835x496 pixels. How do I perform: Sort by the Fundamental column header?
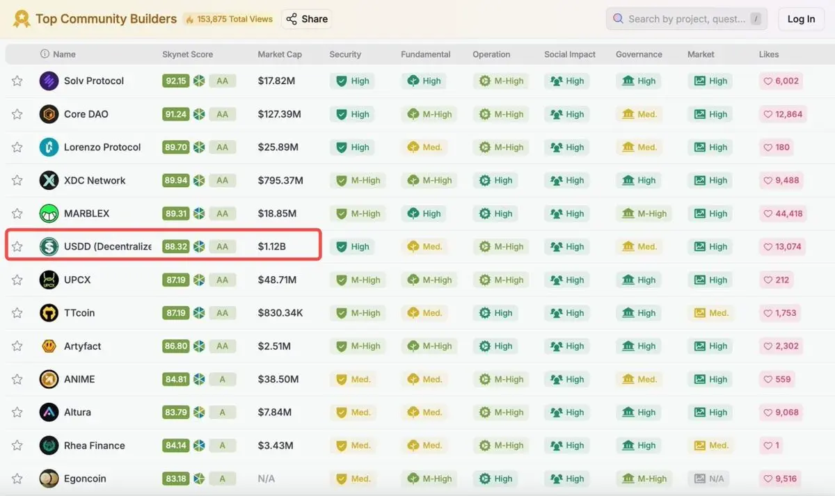(x=426, y=54)
